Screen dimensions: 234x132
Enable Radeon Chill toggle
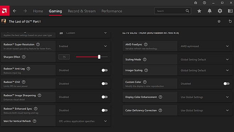pyautogui.click(x=105, y=84)
